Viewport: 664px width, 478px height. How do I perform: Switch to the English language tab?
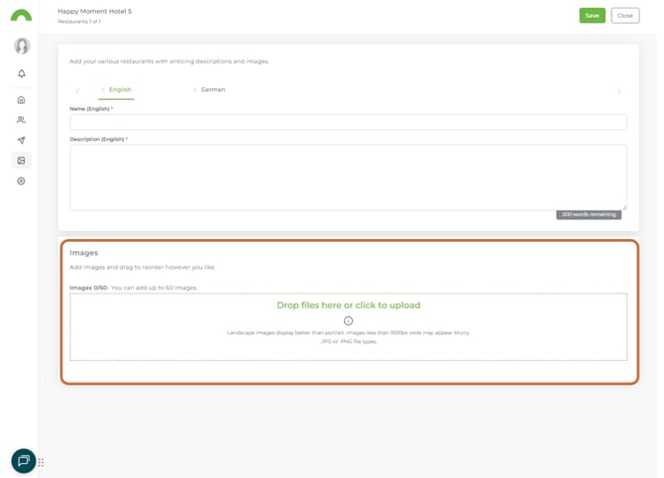(x=119, y=90)
